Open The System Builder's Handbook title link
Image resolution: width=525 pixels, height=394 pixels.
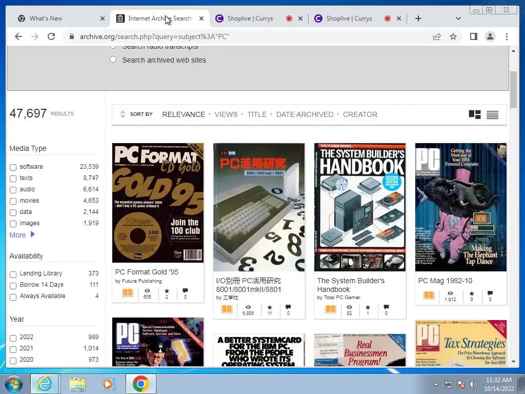(x=351, y=285)
